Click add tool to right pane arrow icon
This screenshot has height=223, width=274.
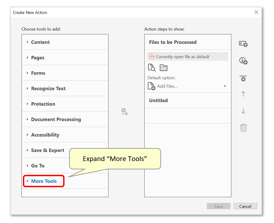[125, 112]
